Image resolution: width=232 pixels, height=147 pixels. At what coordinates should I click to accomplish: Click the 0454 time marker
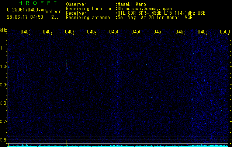coord(91,32)
